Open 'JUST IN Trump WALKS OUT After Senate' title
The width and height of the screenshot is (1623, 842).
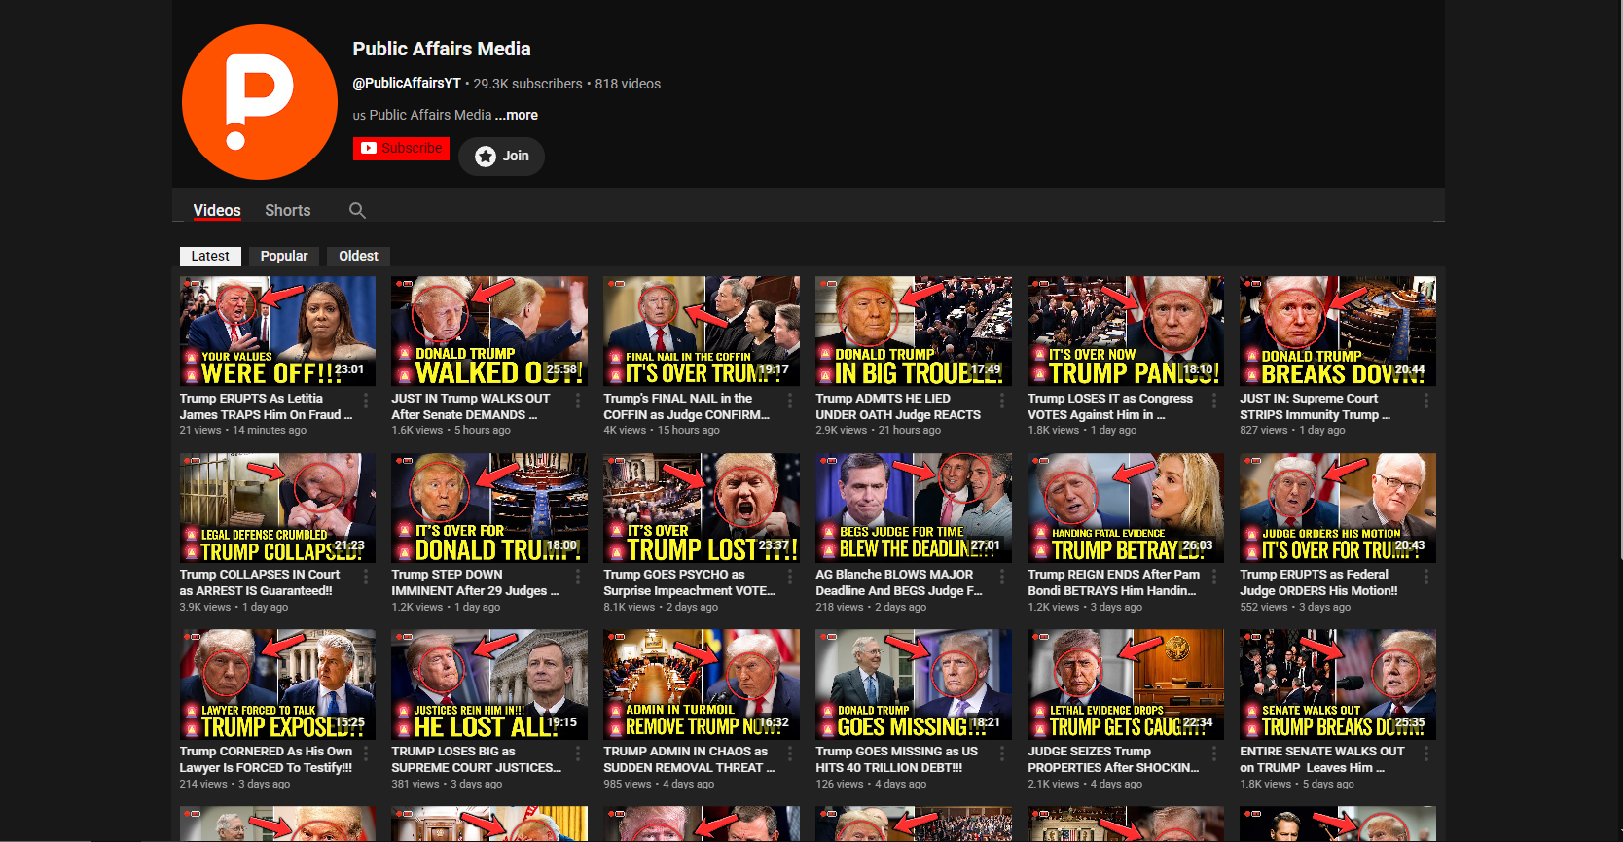[471, 406]
